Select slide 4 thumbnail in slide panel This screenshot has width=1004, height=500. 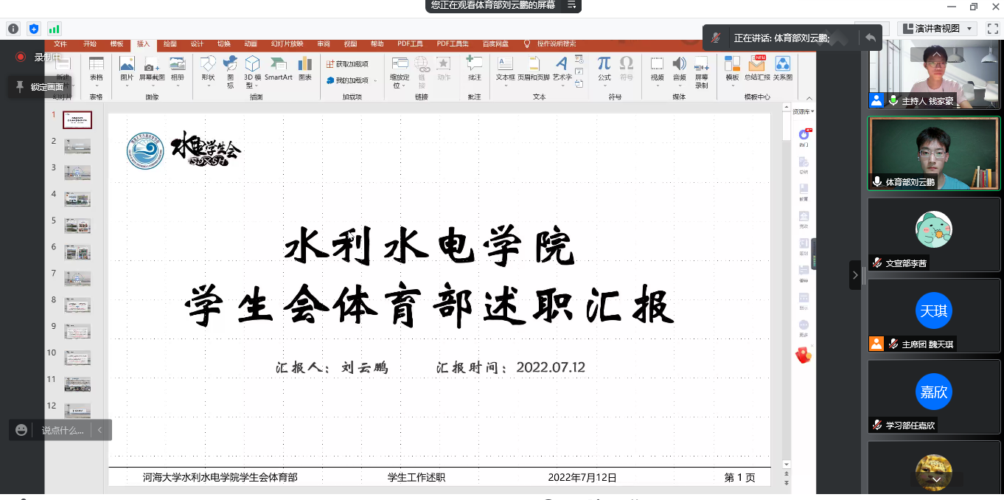pyautogui.click(x=77, y=199)
